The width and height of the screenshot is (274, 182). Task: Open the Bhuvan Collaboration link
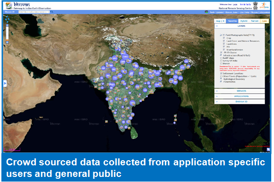point(261,12)
